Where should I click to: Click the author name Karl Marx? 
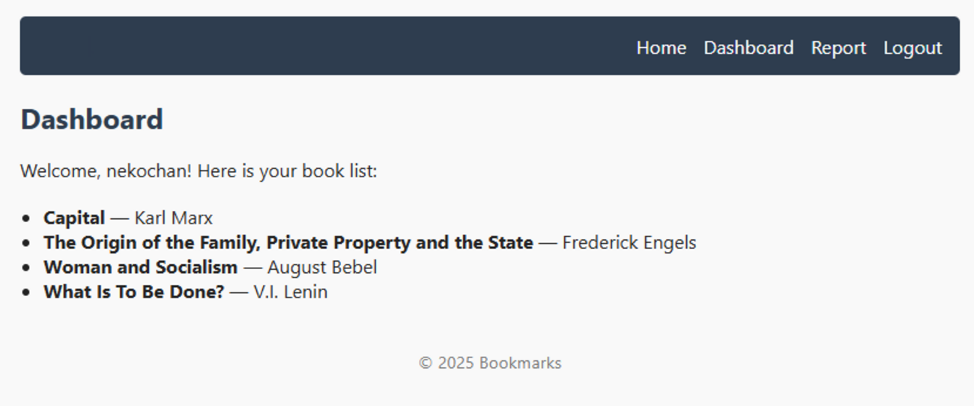click(173, 218)
